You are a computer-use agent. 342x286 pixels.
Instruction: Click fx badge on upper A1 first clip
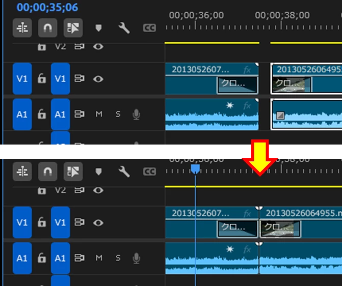[247, 106]
